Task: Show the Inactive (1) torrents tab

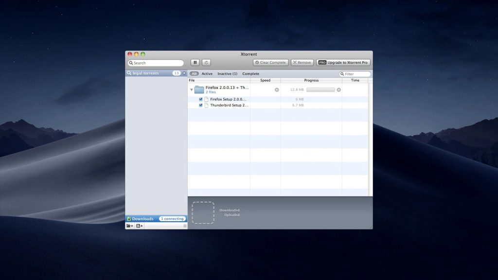Action: [228, 74]
